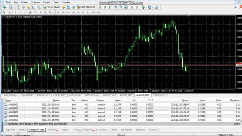Switch chart to line chart type
Screen dimensions: 242x136
pyautogui.click(x=110, y=7)
